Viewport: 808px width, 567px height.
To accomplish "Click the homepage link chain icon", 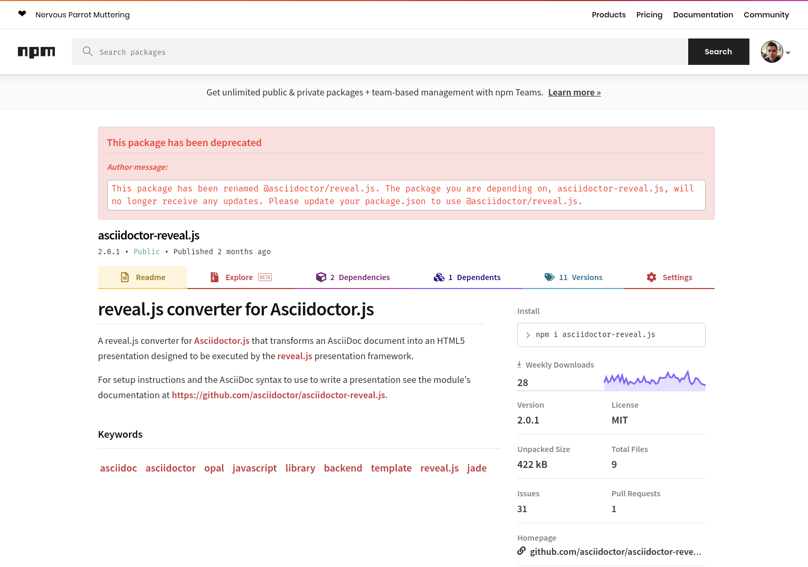I will point(521,551).
